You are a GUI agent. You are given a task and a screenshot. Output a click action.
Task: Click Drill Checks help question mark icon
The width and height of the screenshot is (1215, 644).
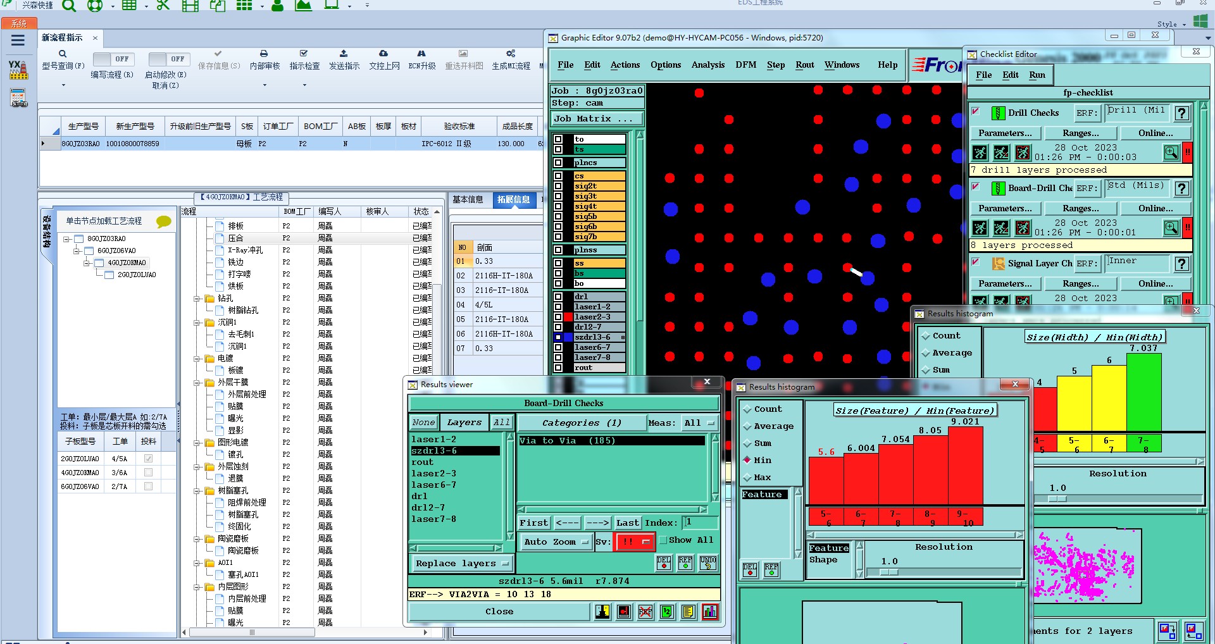coord(1181,113)
